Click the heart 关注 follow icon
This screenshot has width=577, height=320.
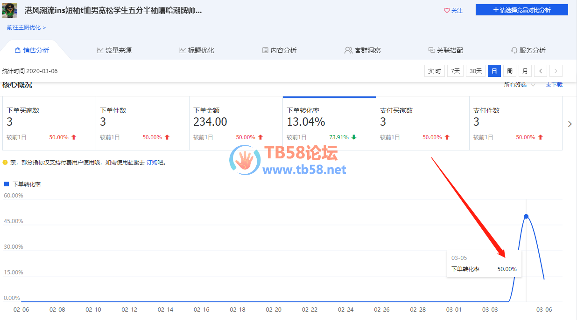447,10
